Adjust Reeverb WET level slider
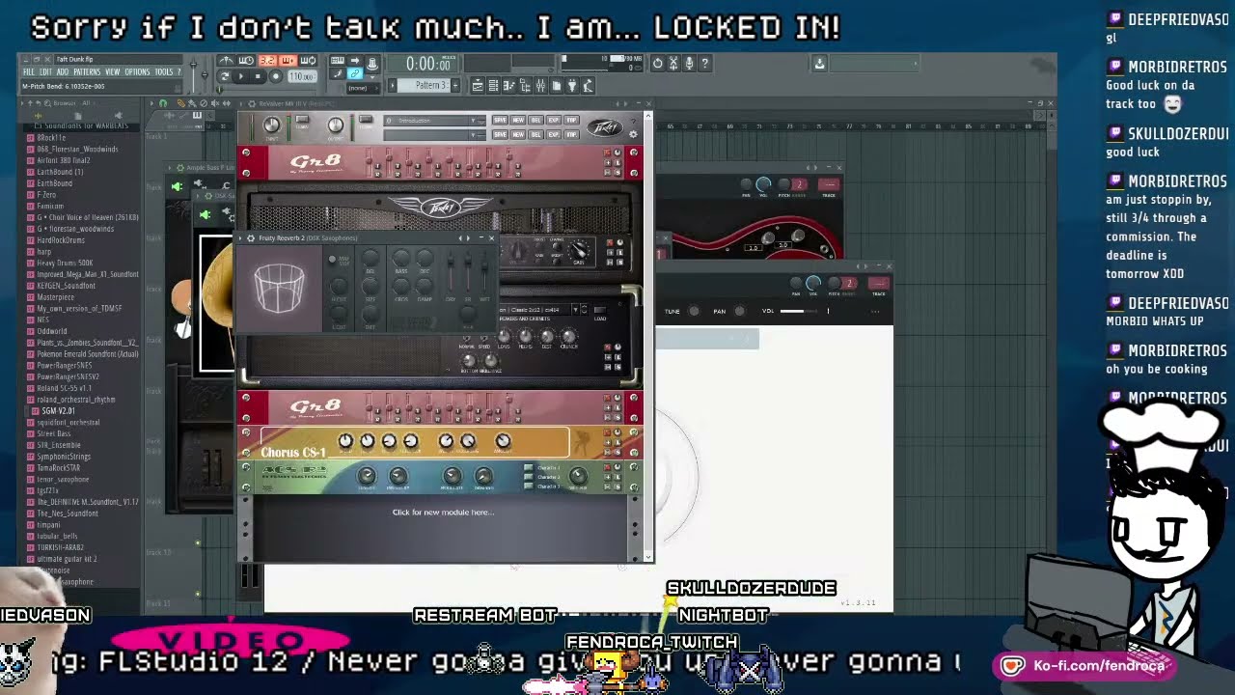This screenshot has width=1235, height=695. (484, 271)
